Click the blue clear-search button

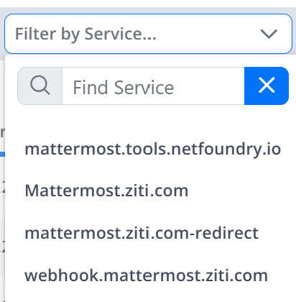[x=267, y=86]
